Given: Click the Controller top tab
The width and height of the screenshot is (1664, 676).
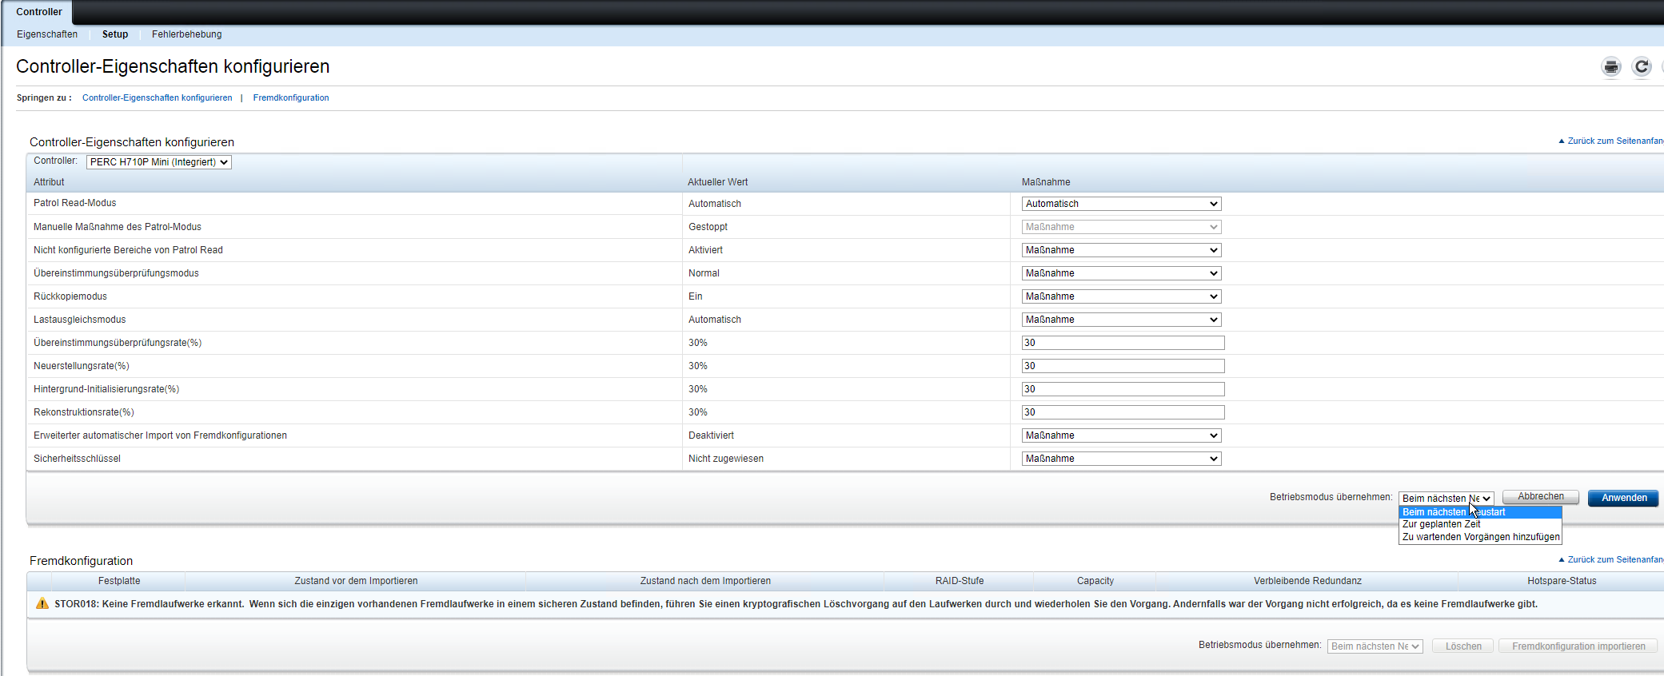Looking at the screenshot, I should click(38, 12).
